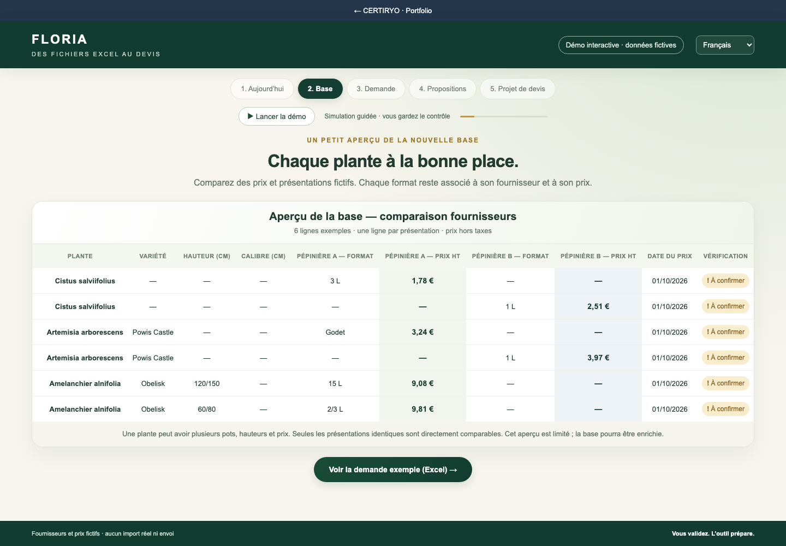Click the 15 L format cell

pos(335,383)
